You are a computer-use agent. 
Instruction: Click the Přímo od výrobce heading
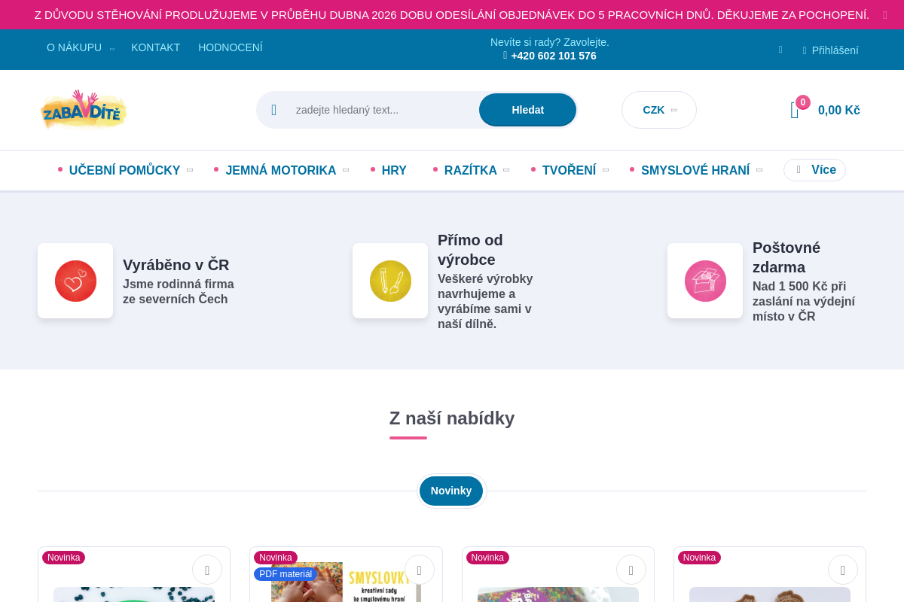(x=470, y=250)
